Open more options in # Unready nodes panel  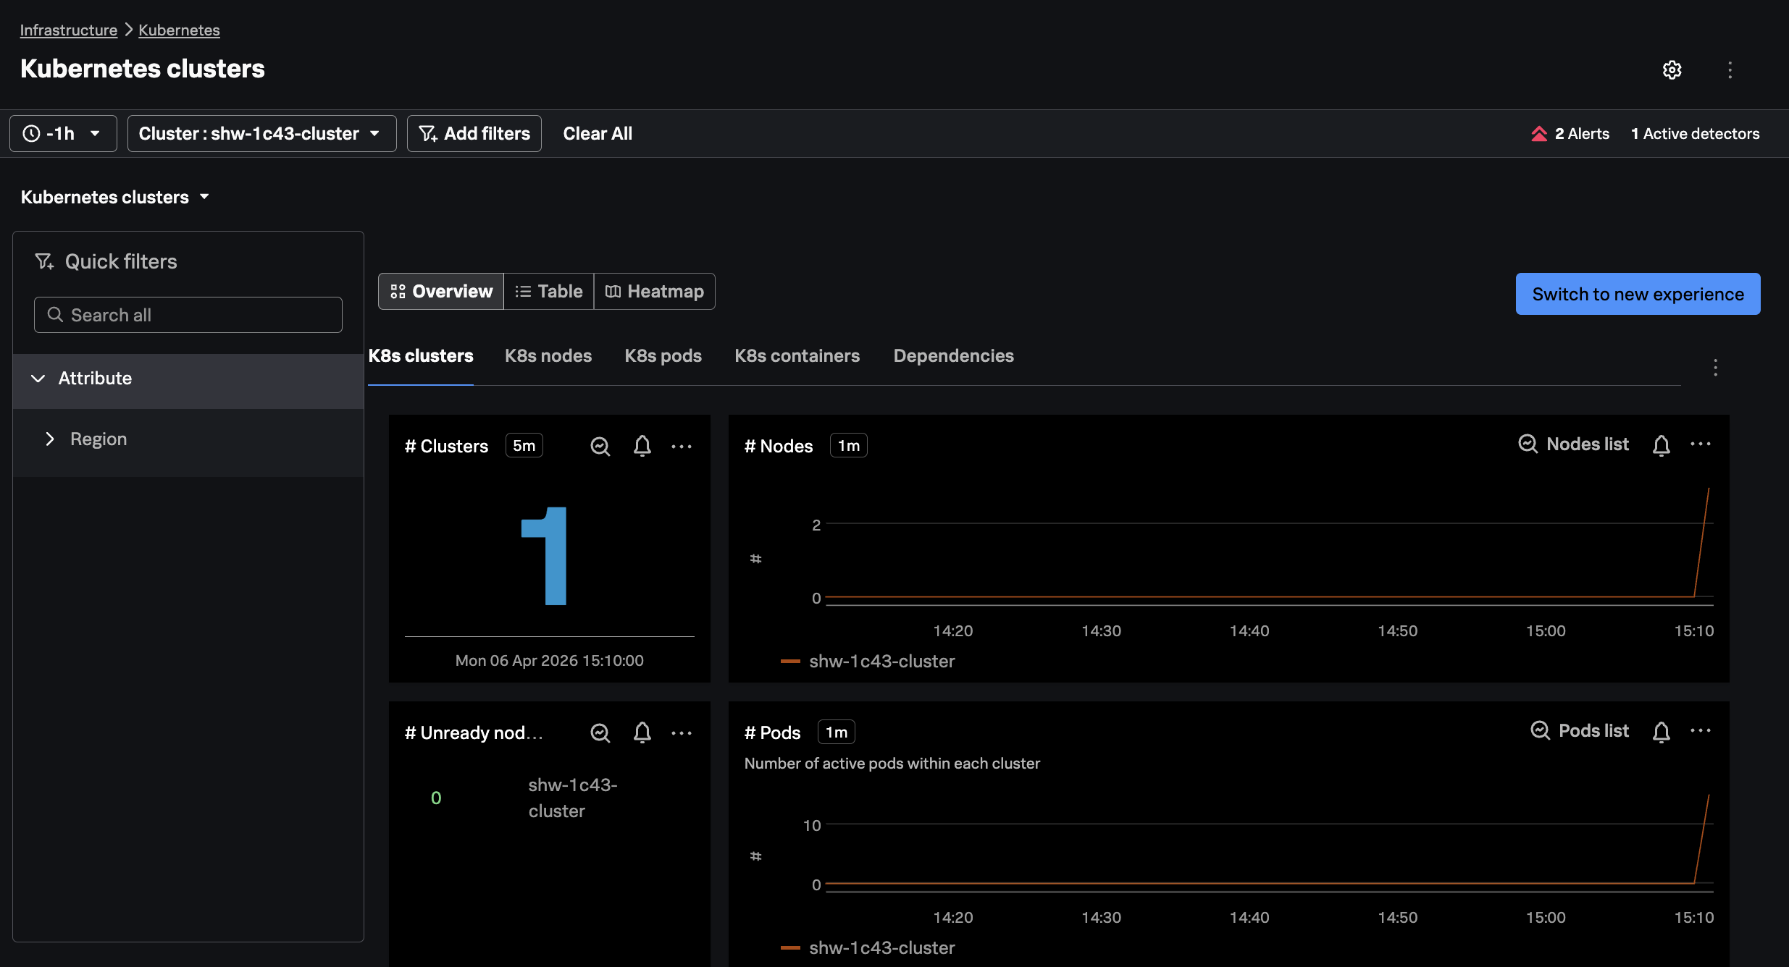(x=682, y=733)
